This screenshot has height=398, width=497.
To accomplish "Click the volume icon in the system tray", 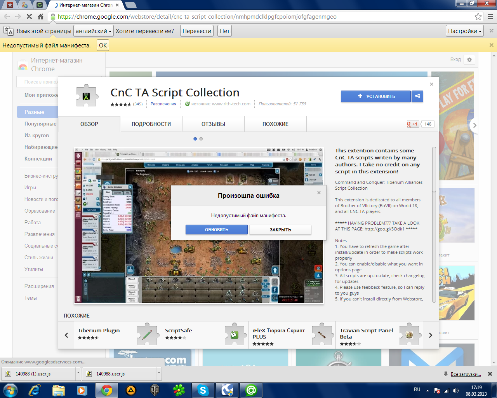I will (x=455, y=391).
